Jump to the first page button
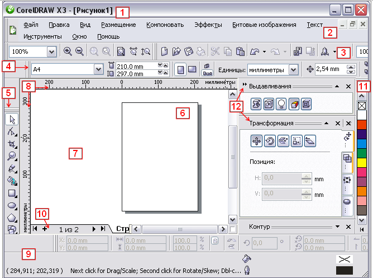The width and height of the screenshot is (373, 278). [35, 229]
